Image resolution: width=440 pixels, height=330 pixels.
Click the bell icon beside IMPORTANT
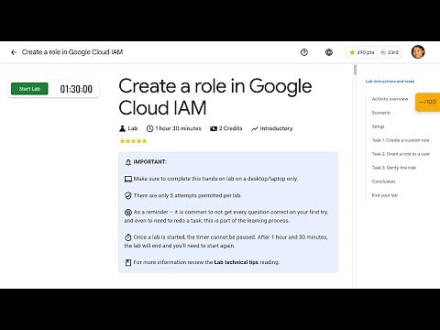tap(128, 162)
